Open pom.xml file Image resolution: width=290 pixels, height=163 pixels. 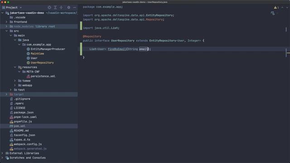tap(19, 126)
